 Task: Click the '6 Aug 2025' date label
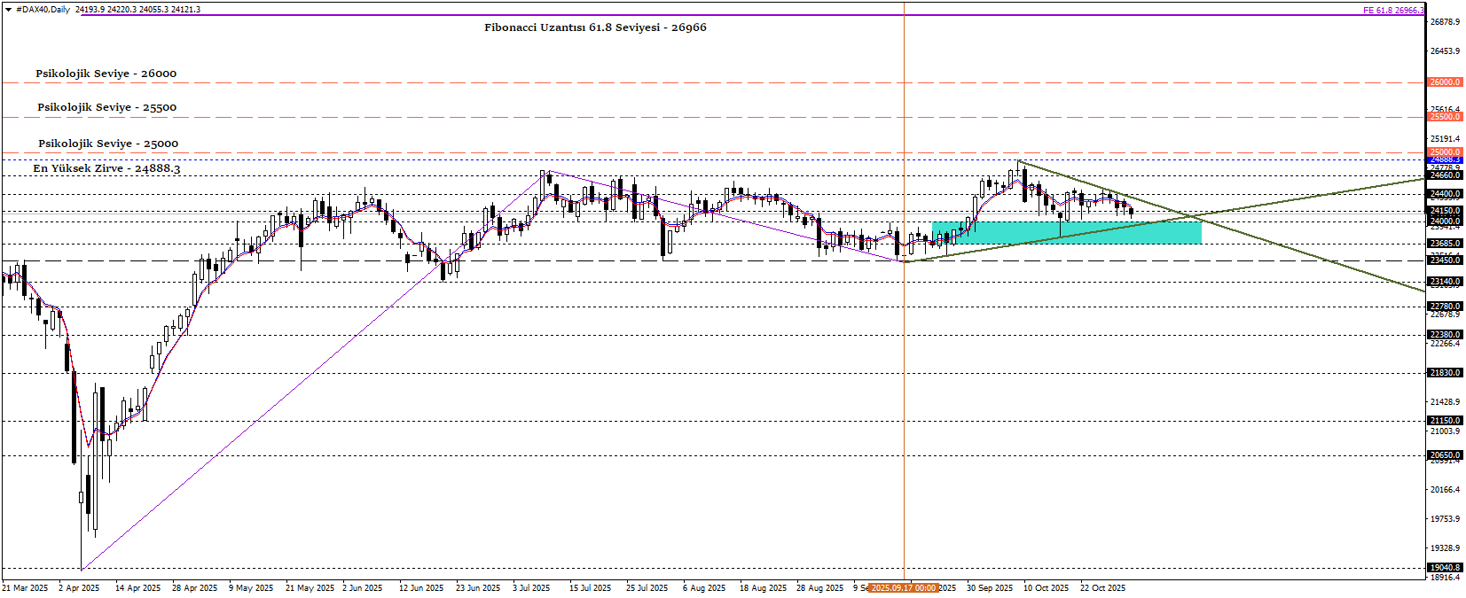tap(704, 588)
